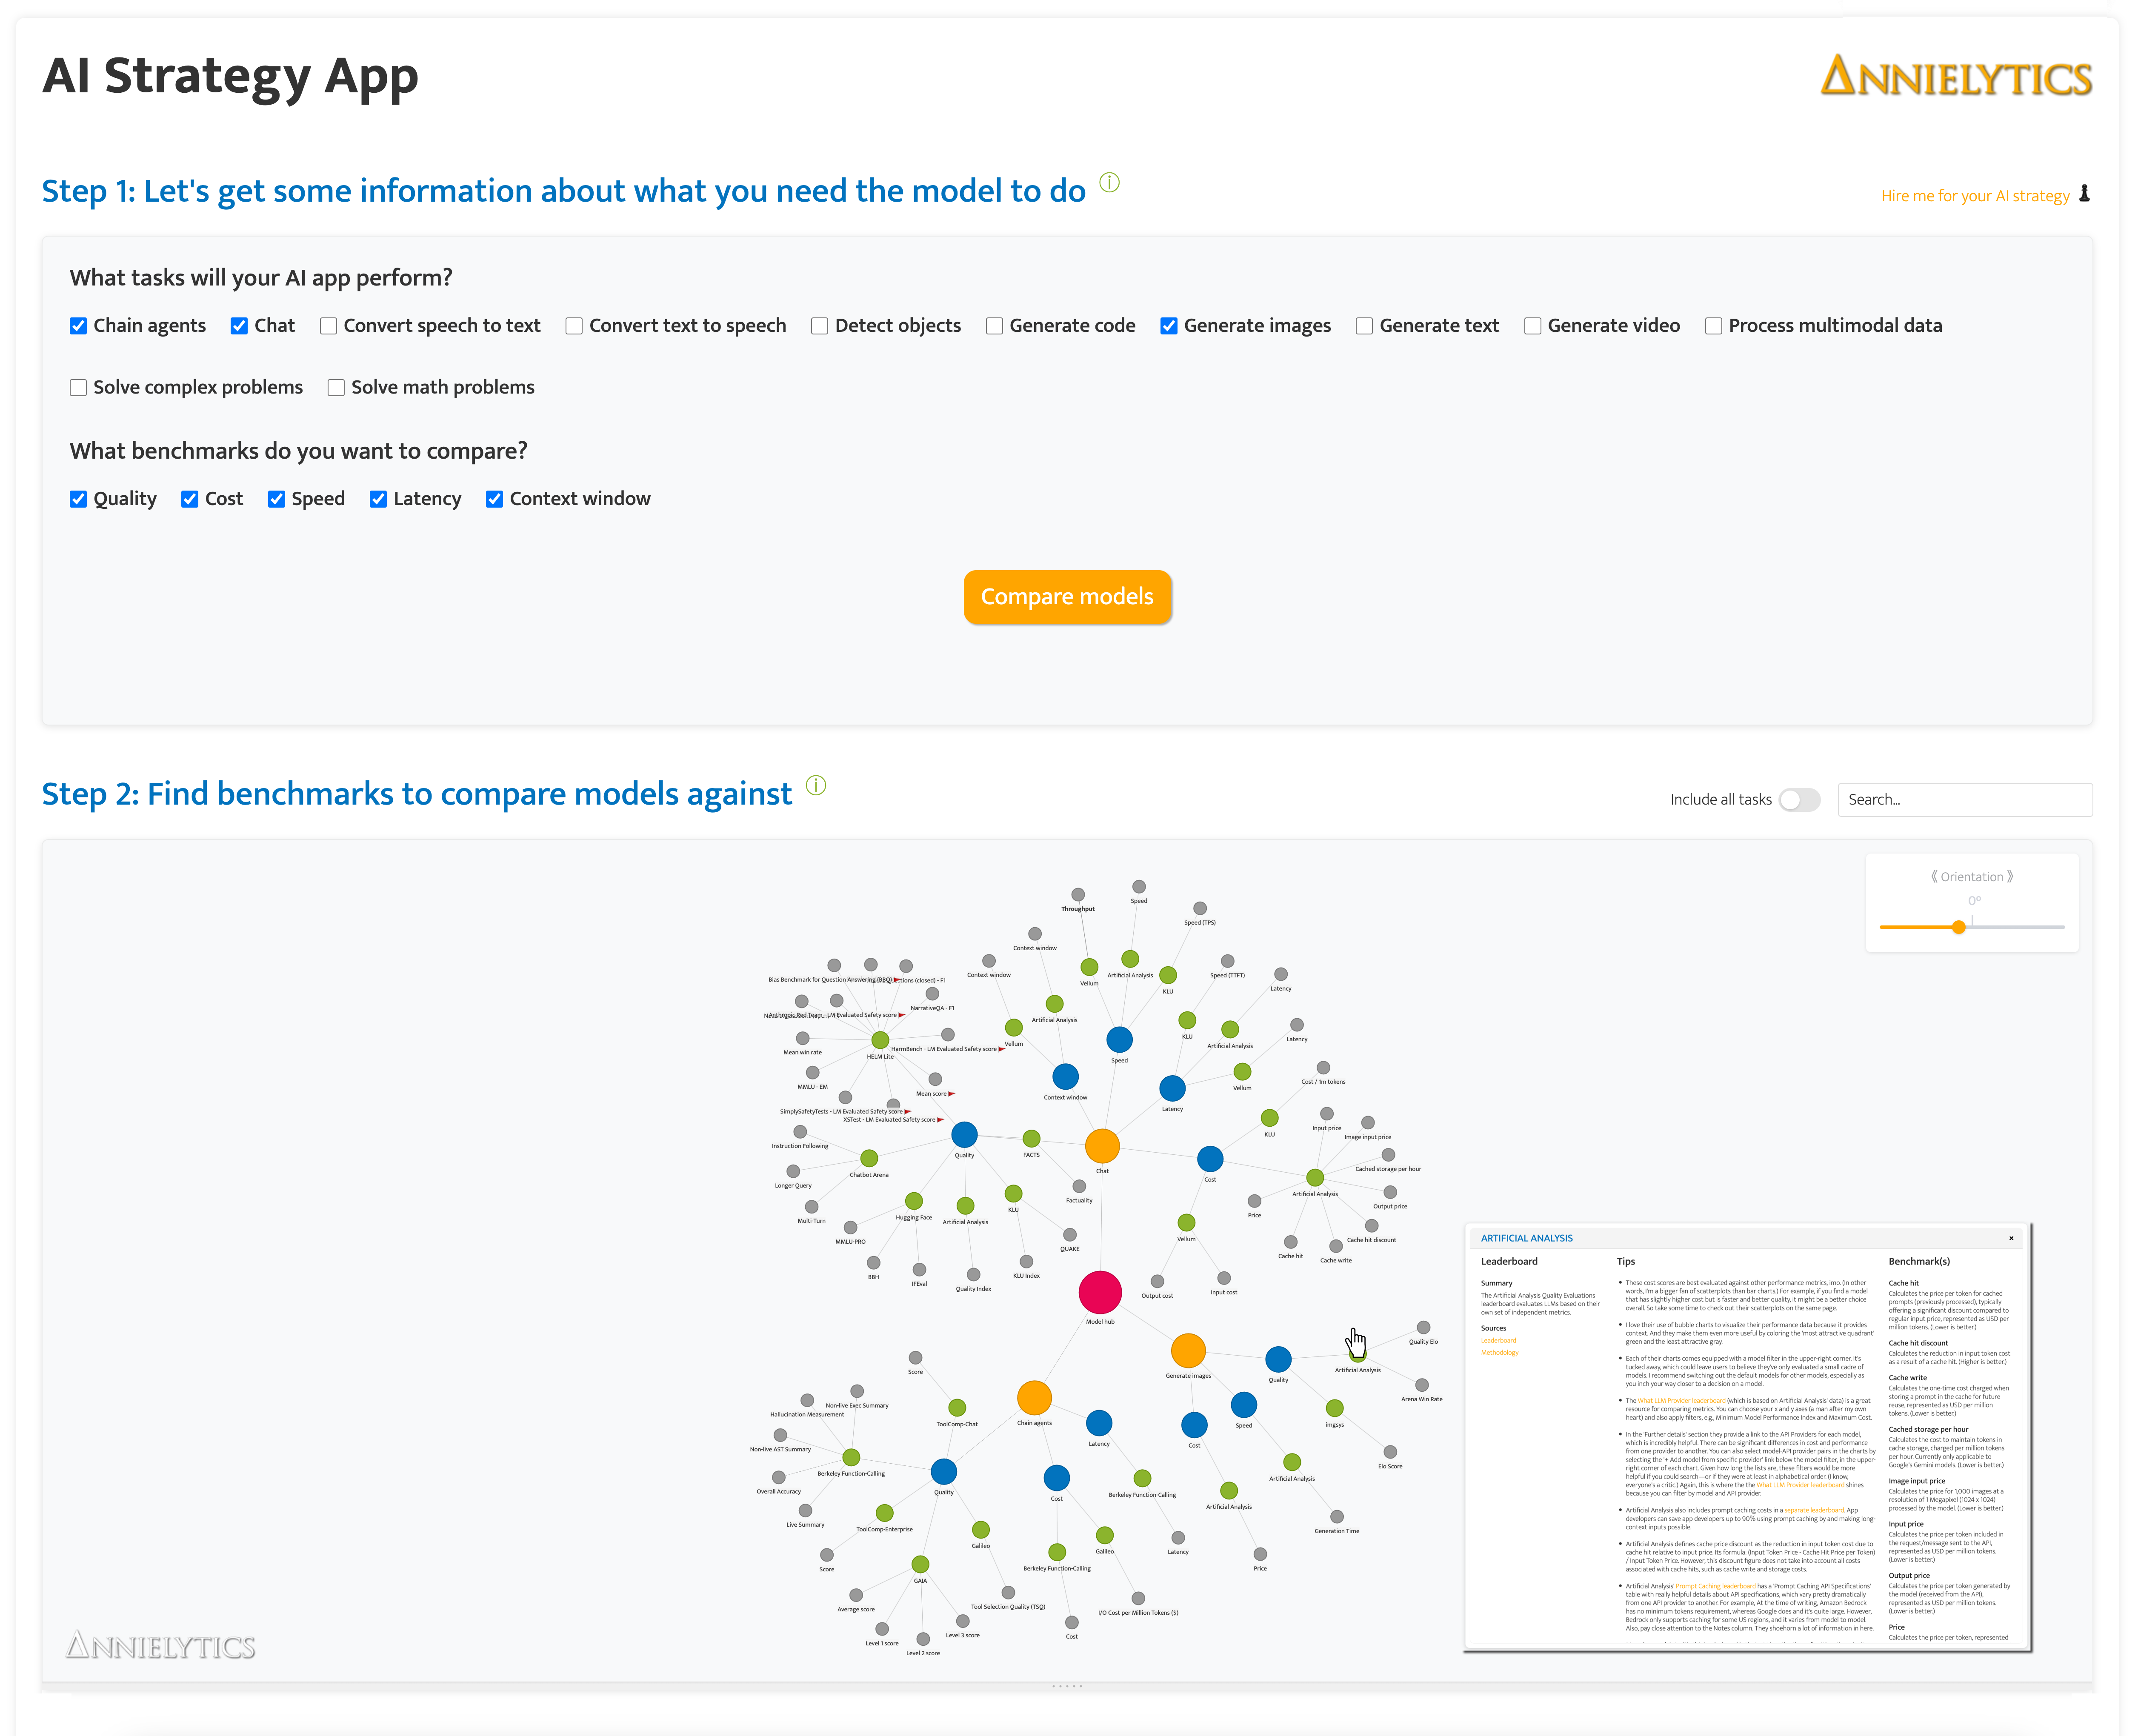Image resolution: width=2138 pixels, height=1736 pixels.
Task: Select the green HELM Lite node
Action: click(x=880, y=1040)
